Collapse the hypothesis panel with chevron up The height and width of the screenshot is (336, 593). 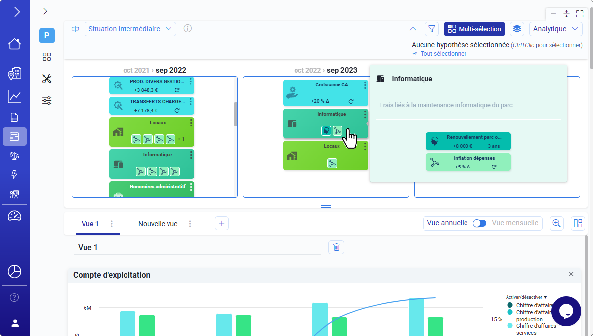(x=413, y=29)
